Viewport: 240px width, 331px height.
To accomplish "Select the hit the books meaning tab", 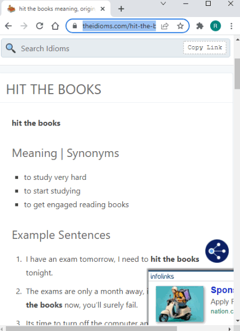I will 55,9.
